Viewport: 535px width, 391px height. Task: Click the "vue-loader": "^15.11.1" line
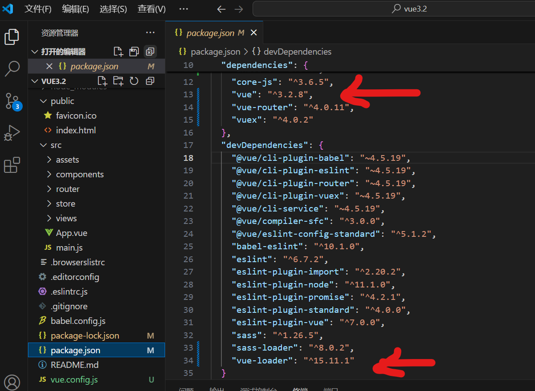click(x=293, y=360)
